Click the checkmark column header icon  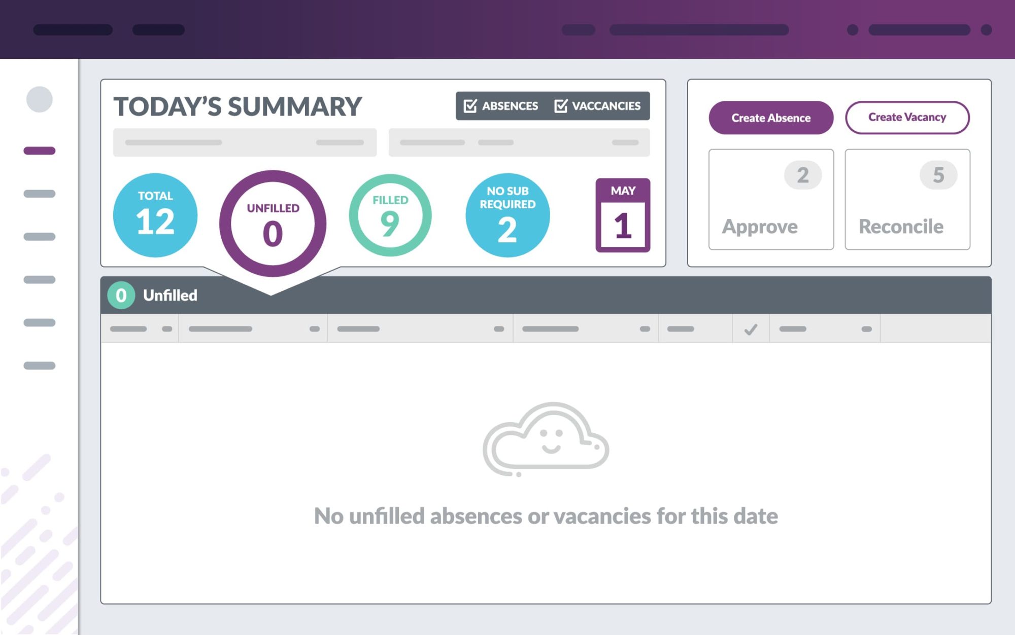pos(751,329)
